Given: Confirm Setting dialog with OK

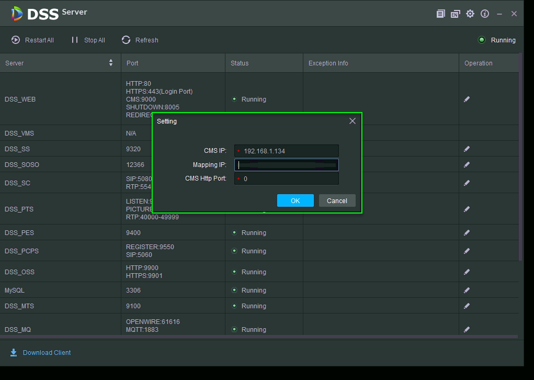Looking at the screenshot, I should (295, 200).
